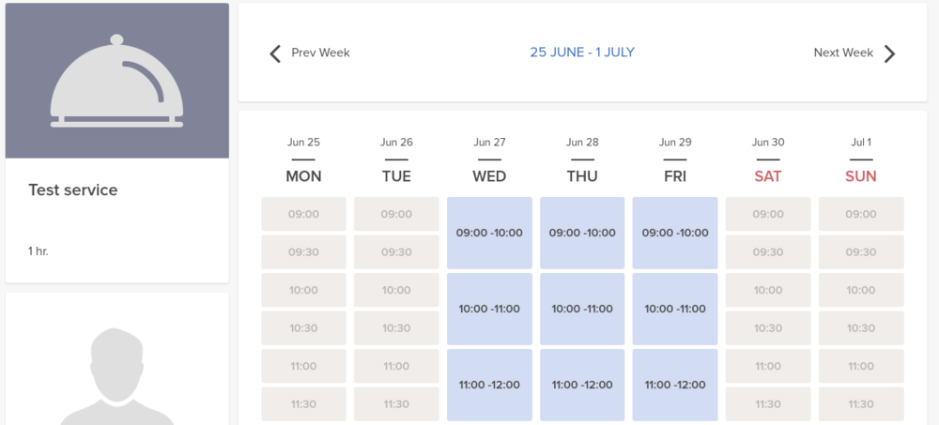The width and height of the screenshot is (939, 425).
Task: Click the Tuesday 10:30 unavailable slot
Action: (x=396, y=328)
